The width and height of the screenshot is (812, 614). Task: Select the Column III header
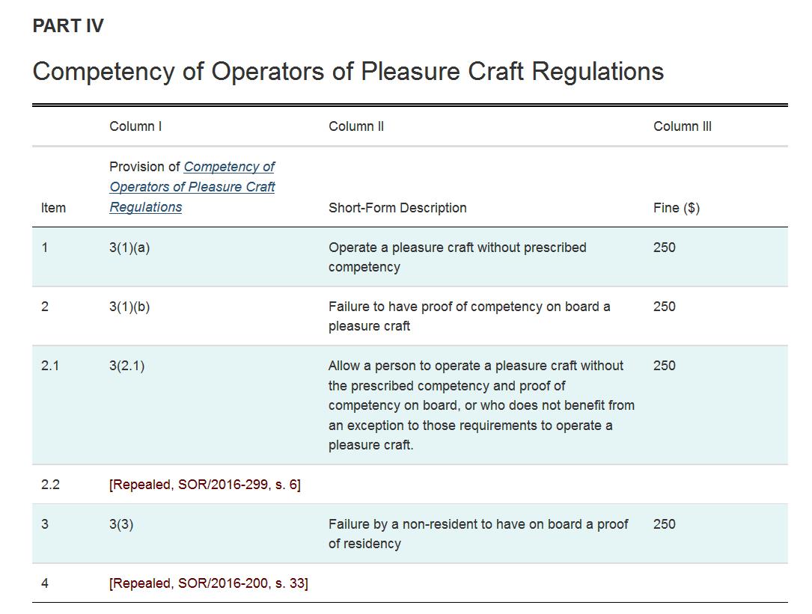point(683,126)
